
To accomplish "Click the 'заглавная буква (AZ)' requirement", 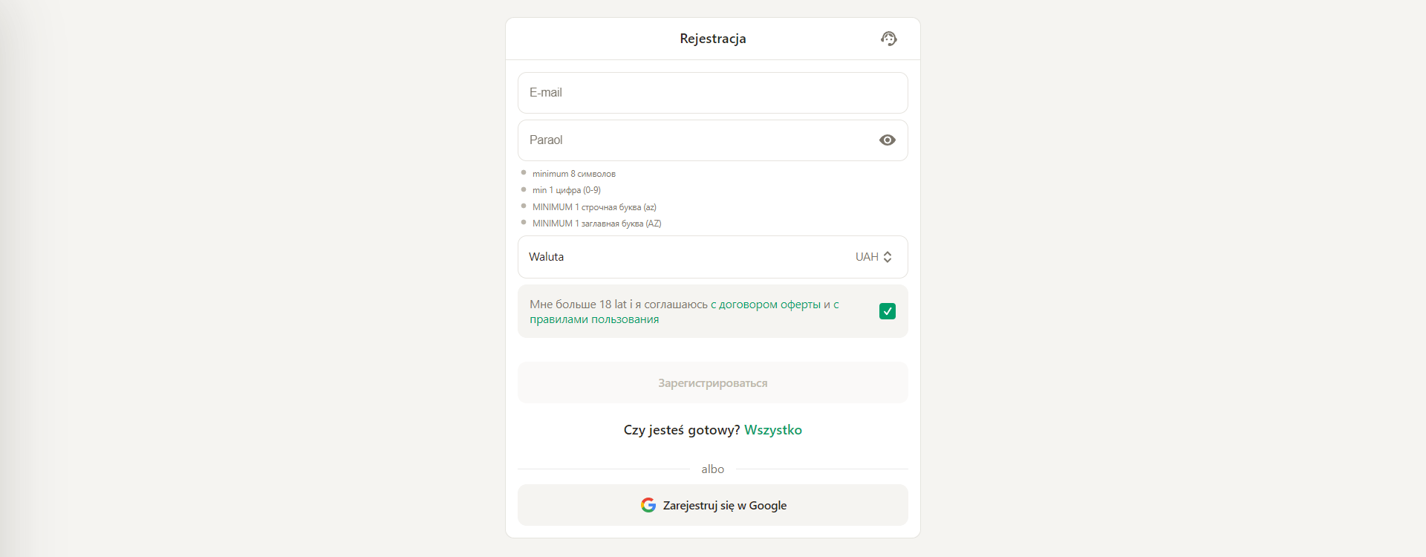I will pos(621,224).
